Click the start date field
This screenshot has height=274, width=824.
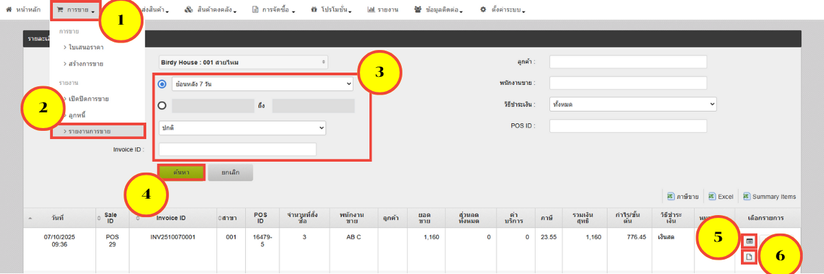pos(213,105)
